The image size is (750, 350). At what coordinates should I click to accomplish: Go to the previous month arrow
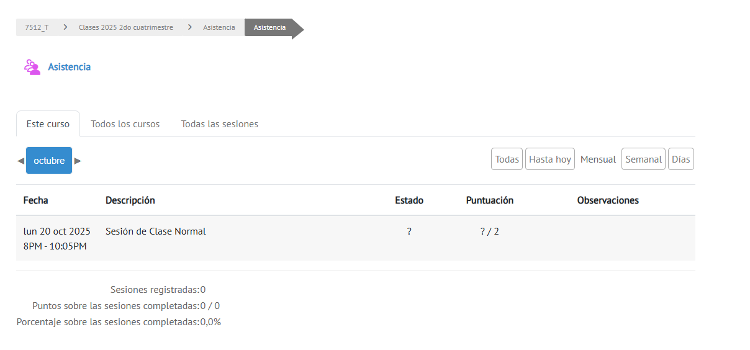[20, 161]
